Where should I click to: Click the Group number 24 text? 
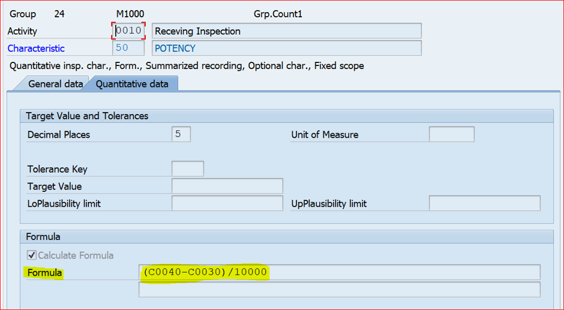[x=59, y=14]
